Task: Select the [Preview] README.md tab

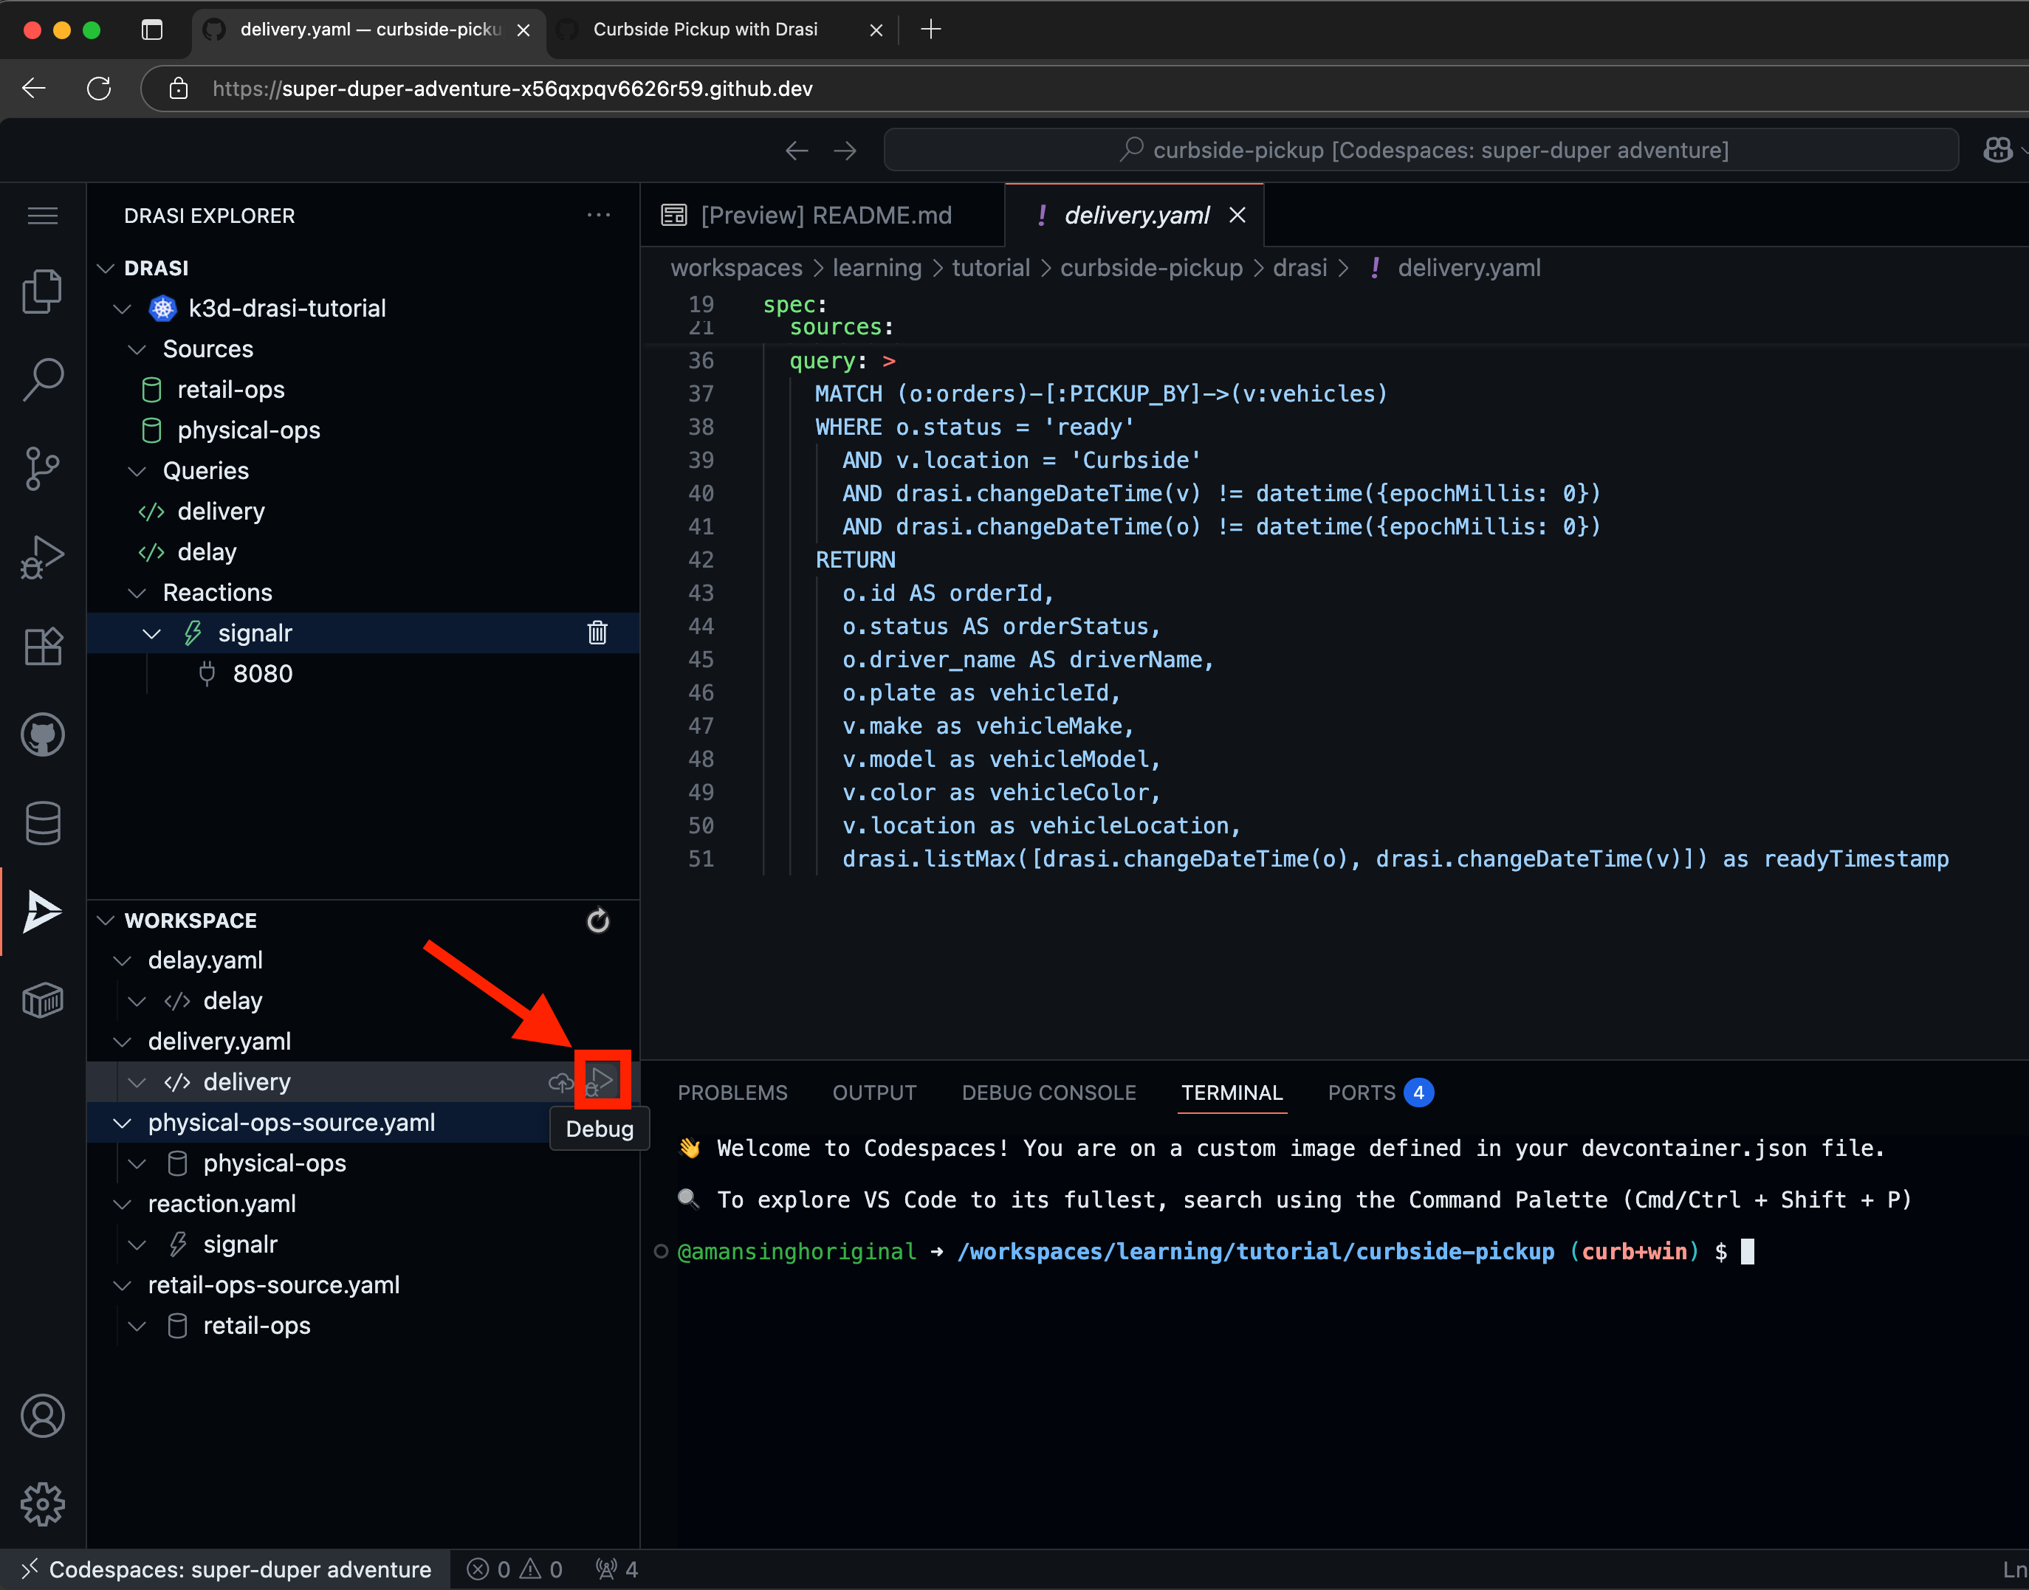Action: click(x=823, y=215)
